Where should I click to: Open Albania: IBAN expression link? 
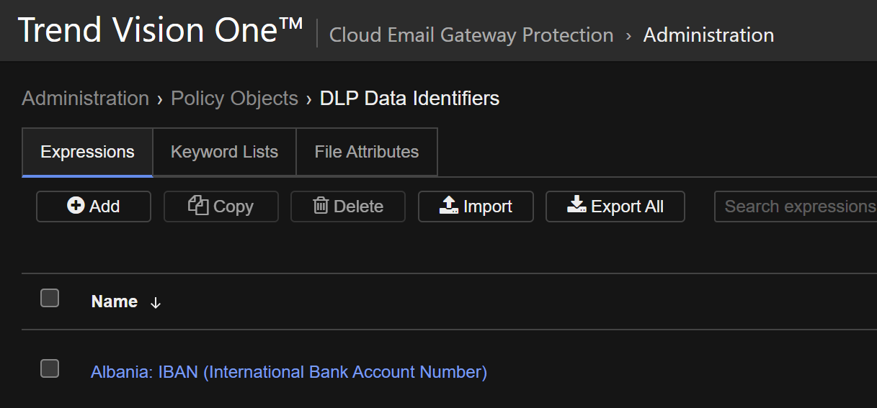point(289,372)
